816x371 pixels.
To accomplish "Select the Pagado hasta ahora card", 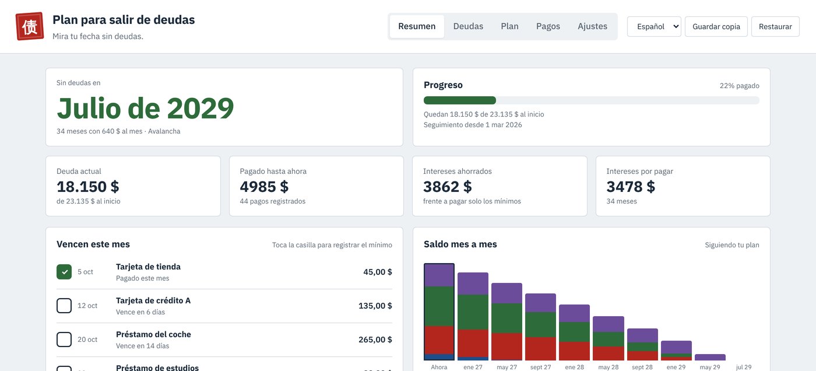I will [x=316, y=186].
